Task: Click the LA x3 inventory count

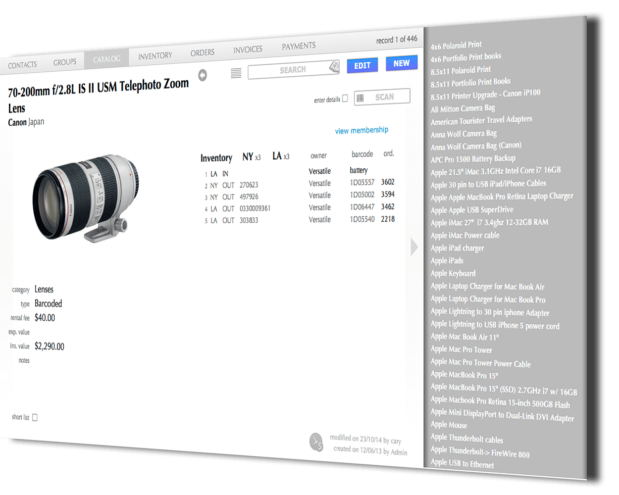Action: point(281,156)
